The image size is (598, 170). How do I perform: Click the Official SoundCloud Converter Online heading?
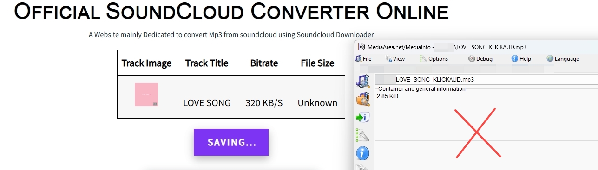[x=231, y=12]
